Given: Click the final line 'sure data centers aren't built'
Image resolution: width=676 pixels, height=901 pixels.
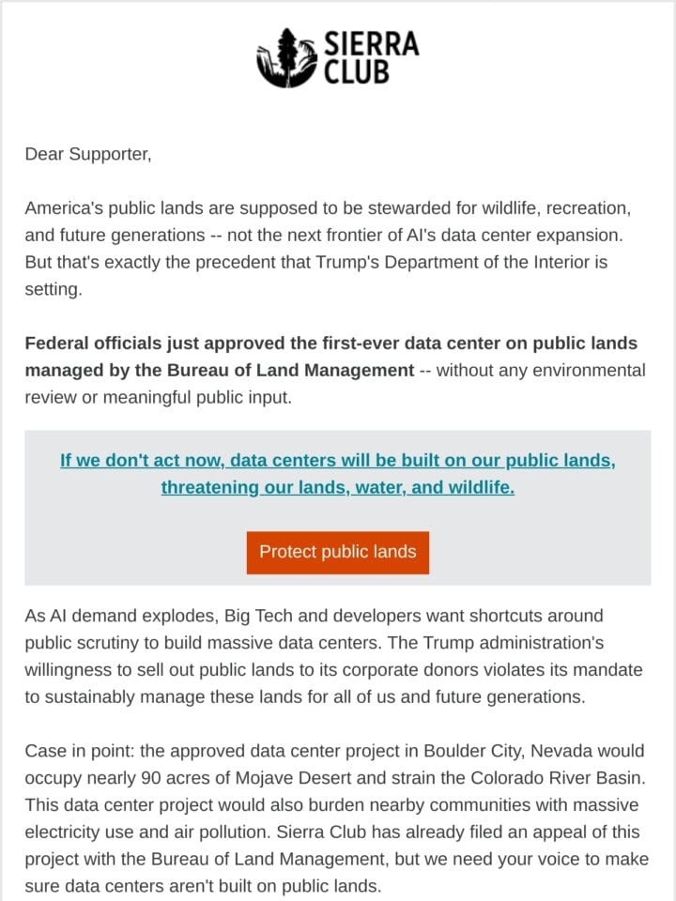Looking at the screenshot, I should [x=203, y=886].
